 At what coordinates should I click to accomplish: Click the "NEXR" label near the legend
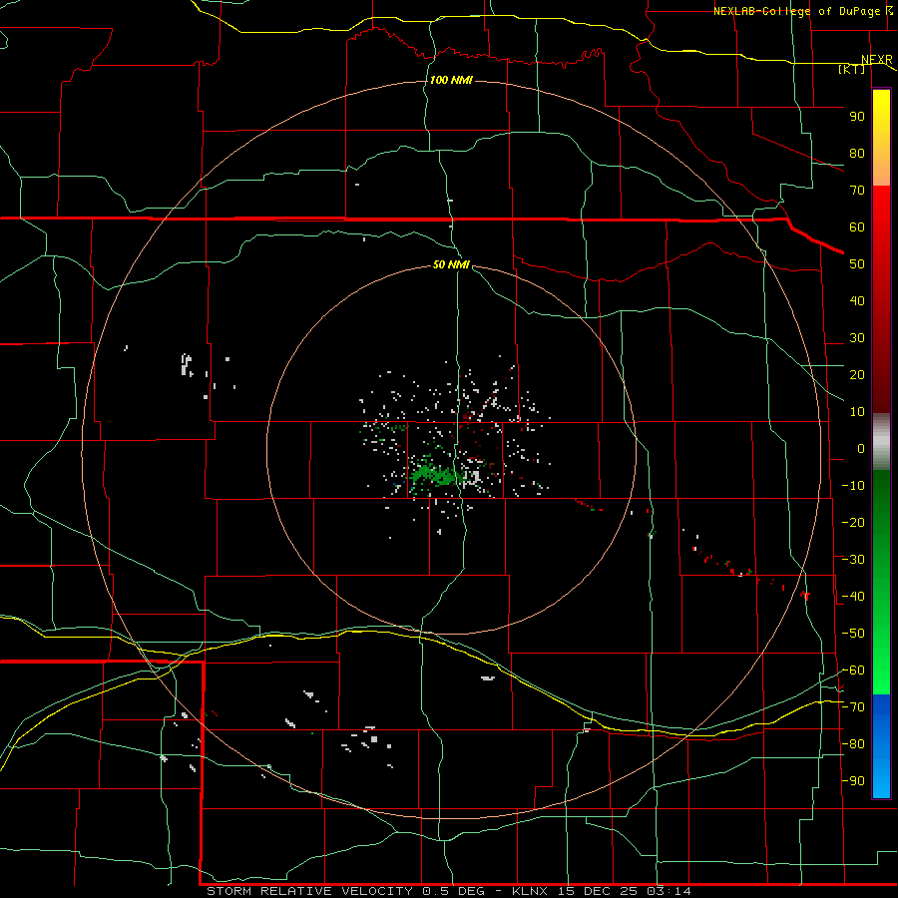(877, 60)
